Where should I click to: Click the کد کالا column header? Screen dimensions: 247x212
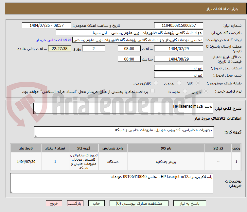tap(218, 148)
